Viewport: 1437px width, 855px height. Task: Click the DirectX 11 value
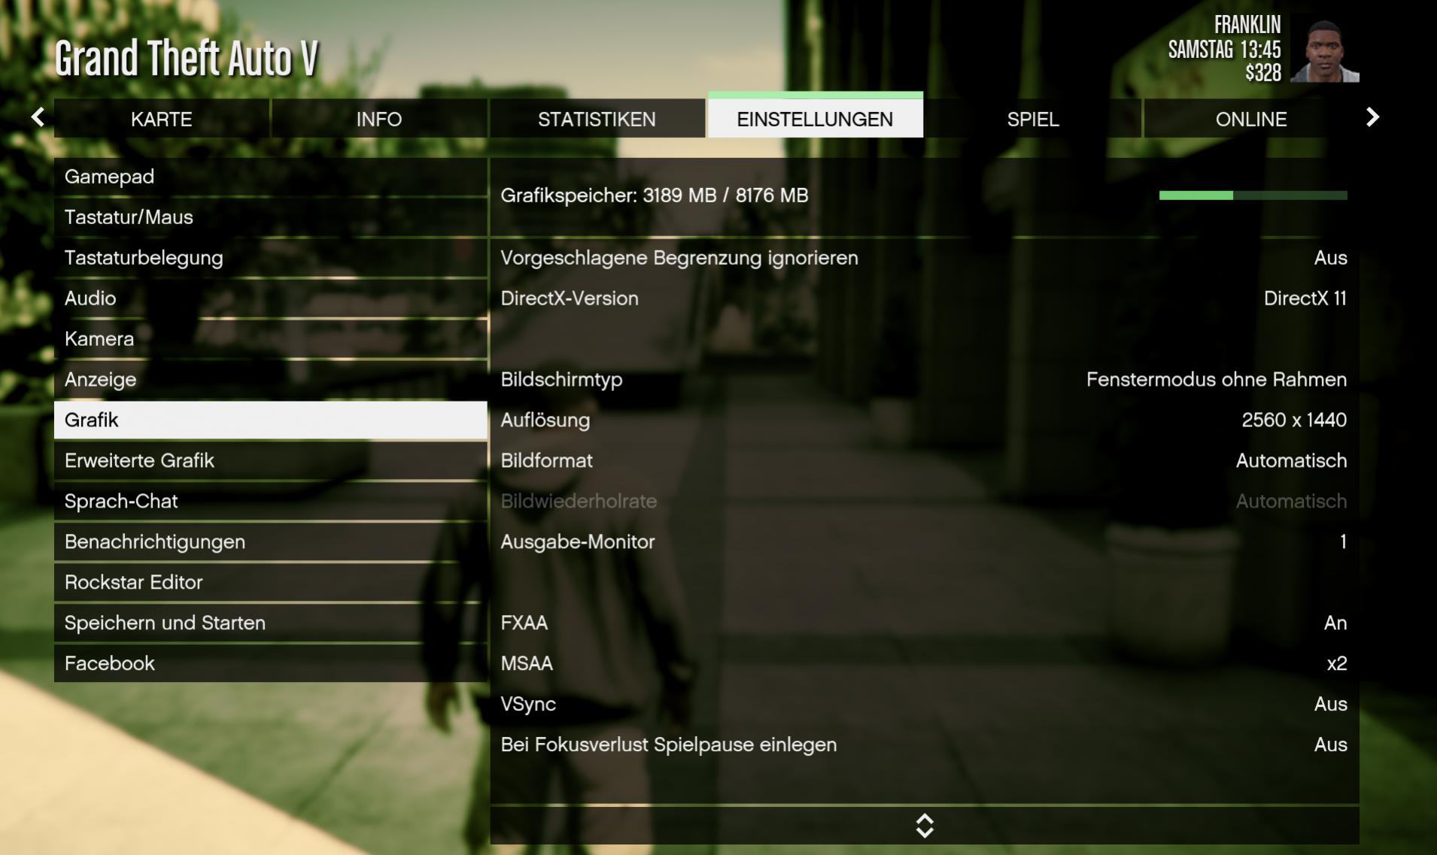[x=1305, y=299]
